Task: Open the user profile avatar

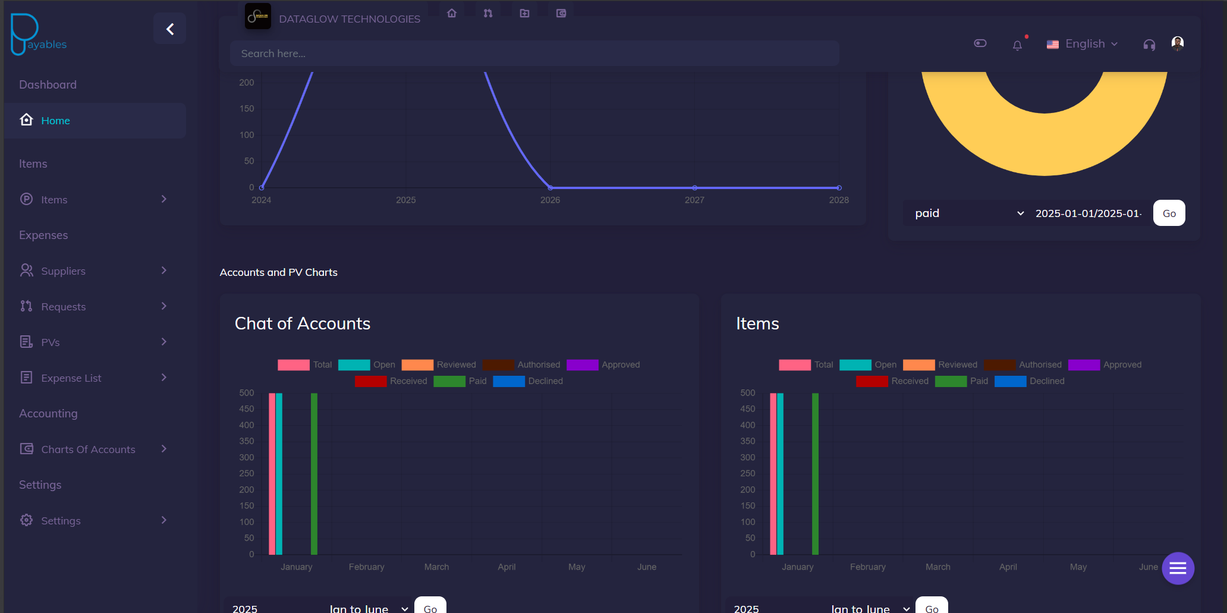Action: 1177,43
